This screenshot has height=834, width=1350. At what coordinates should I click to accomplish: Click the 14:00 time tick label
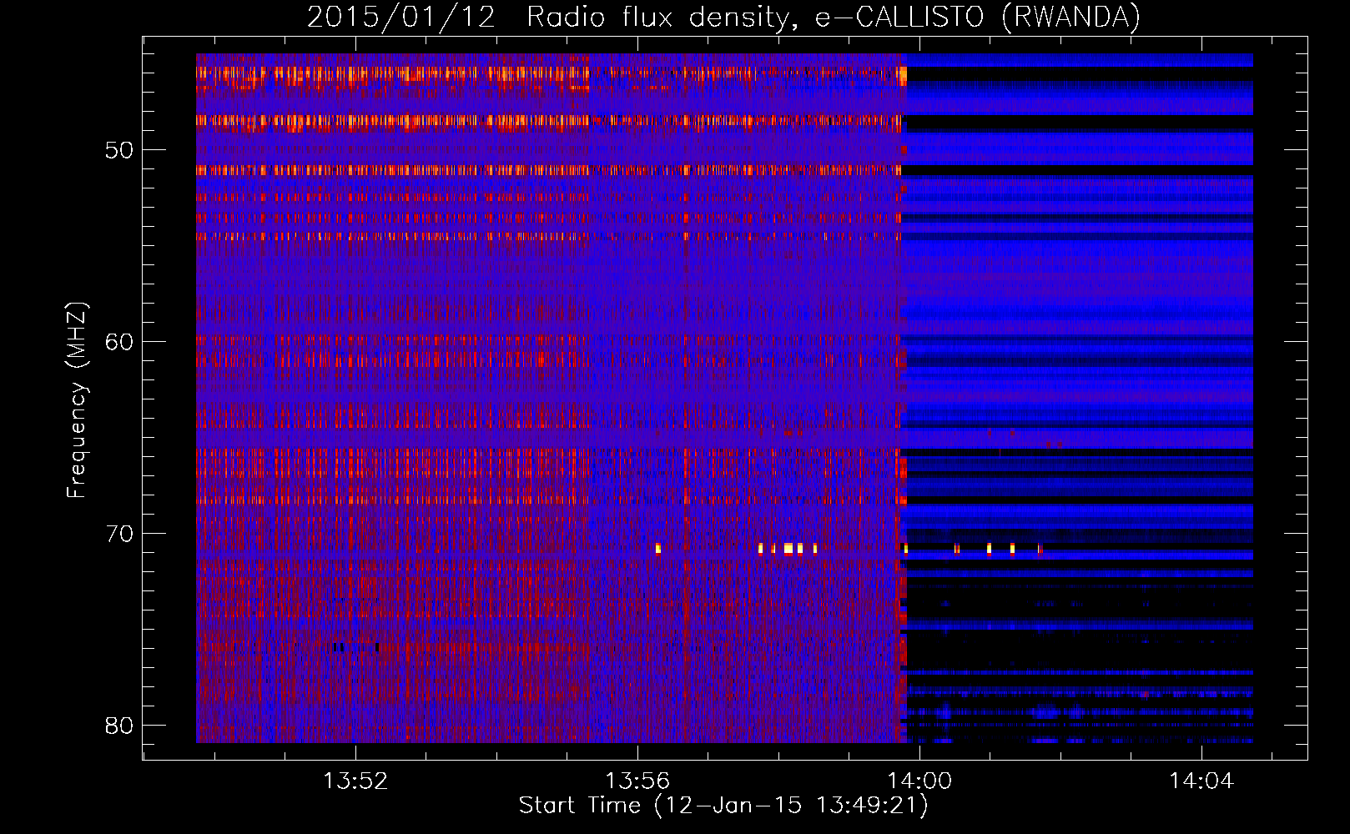919,781
